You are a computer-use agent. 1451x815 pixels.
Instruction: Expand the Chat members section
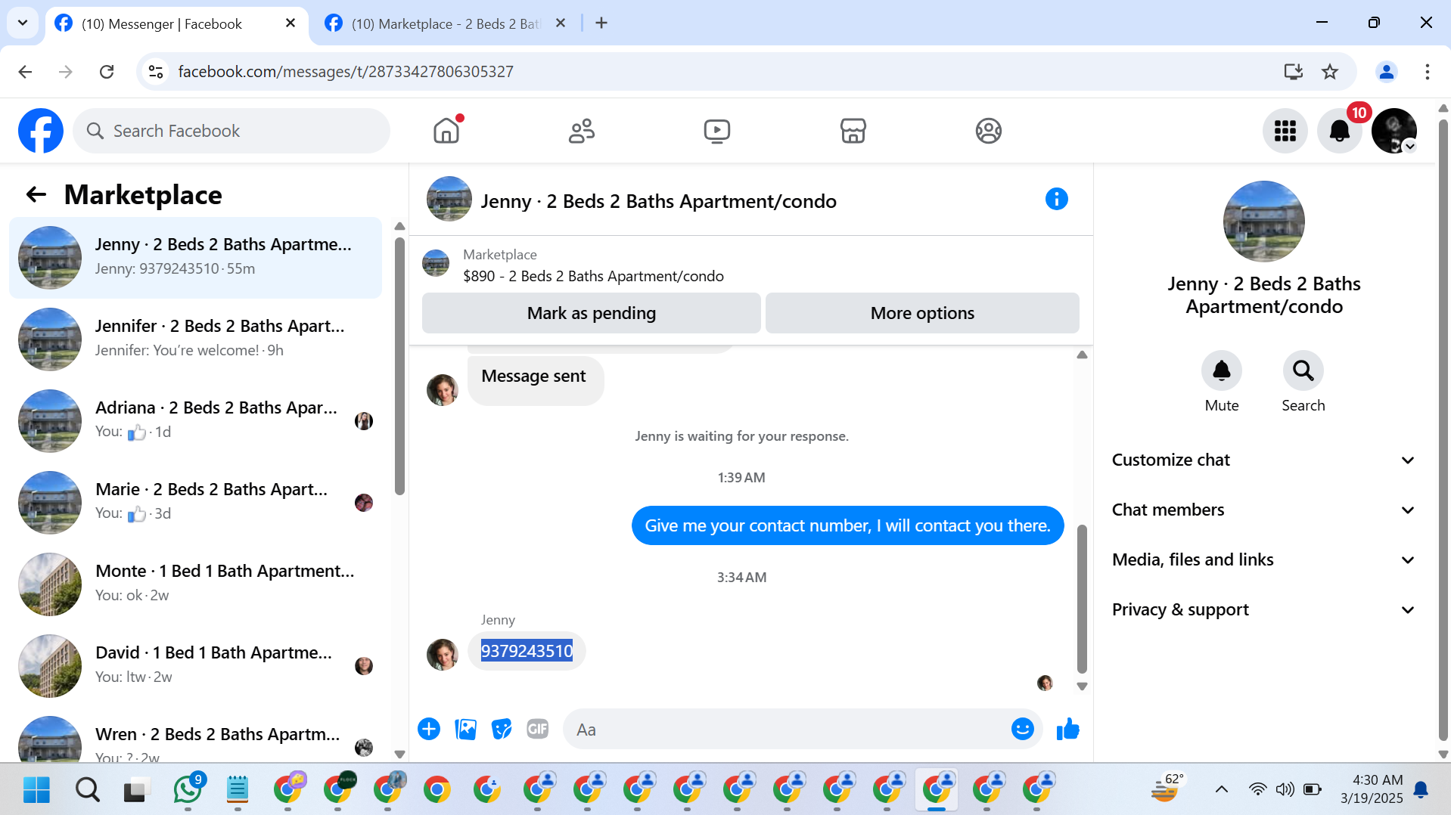pos(1263,510)
